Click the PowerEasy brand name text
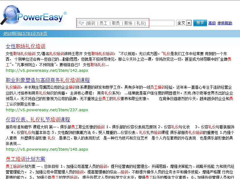 (x=40, y=17)
